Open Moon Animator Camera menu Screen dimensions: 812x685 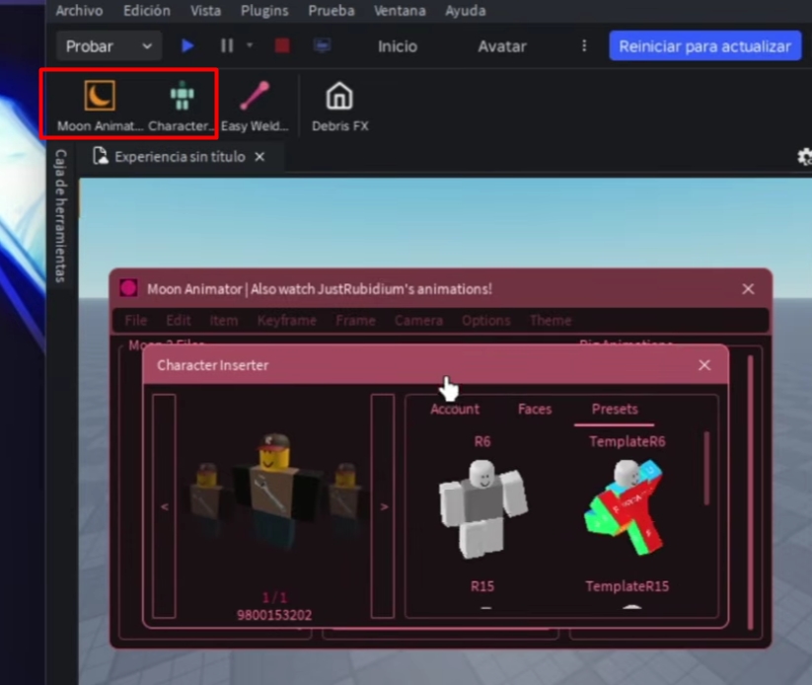click(418, 320)
